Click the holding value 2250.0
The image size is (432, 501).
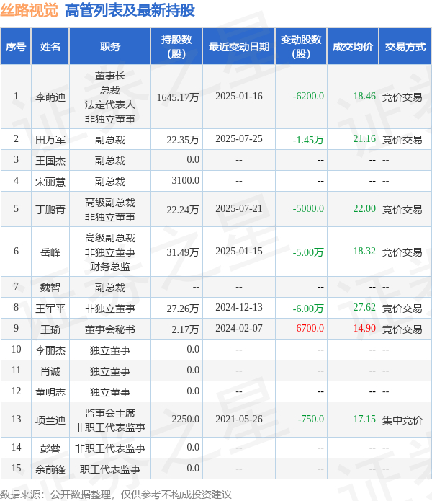coord(185,419)
